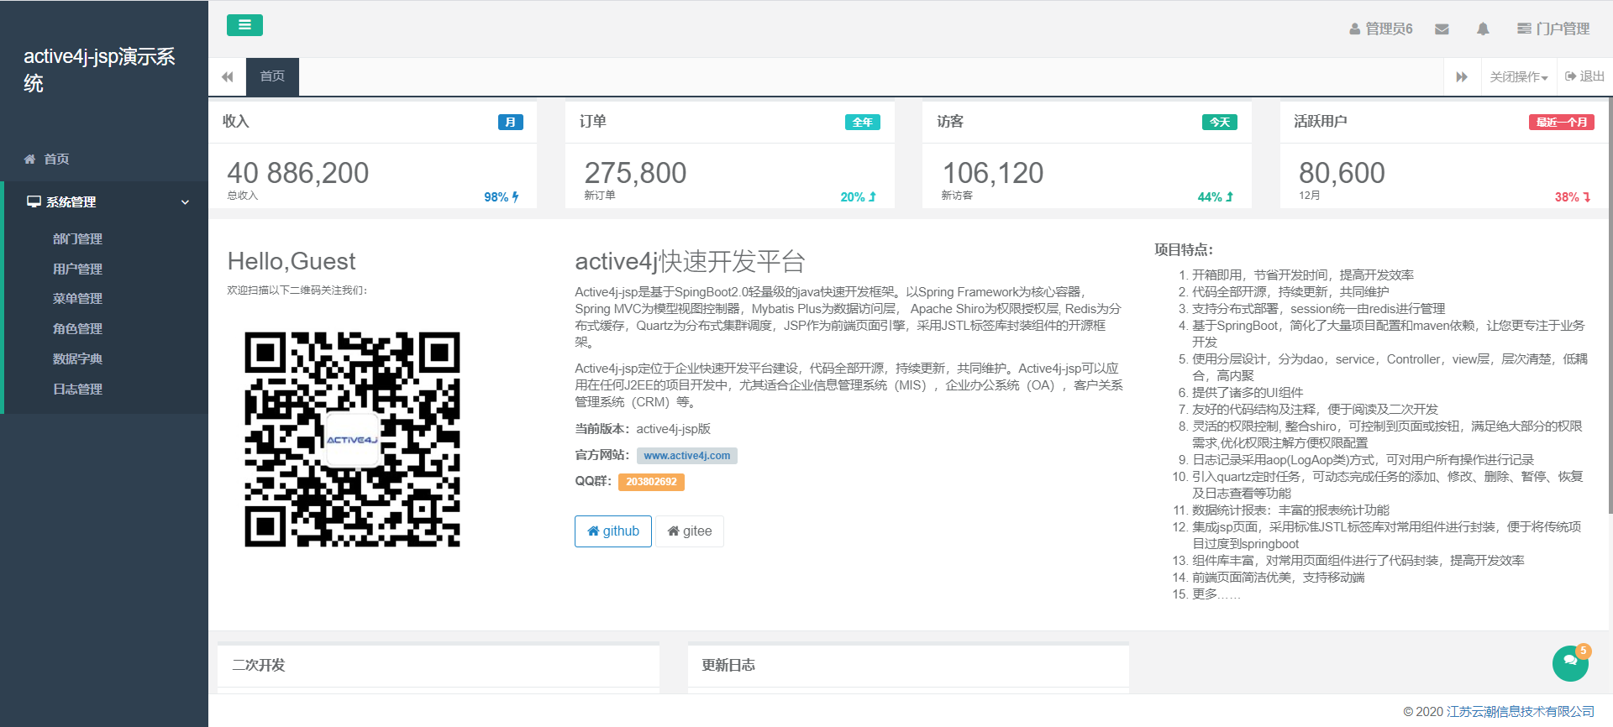Viewport: 1613px width, 727px height.
Task: Click the 退出 logout button
Action: tap(1584, 76)
